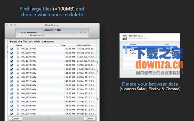Viewport: 194px width, 121px height.
Task: Minimize the Disk Doctor window with yellow button
Action: point(11,25)
